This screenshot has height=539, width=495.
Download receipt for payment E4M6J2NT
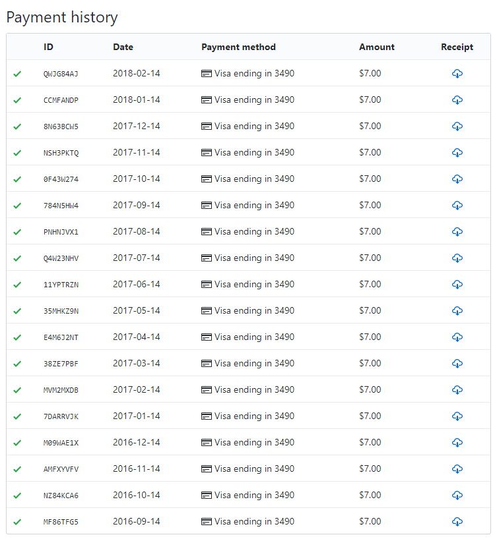click(457, 337)
